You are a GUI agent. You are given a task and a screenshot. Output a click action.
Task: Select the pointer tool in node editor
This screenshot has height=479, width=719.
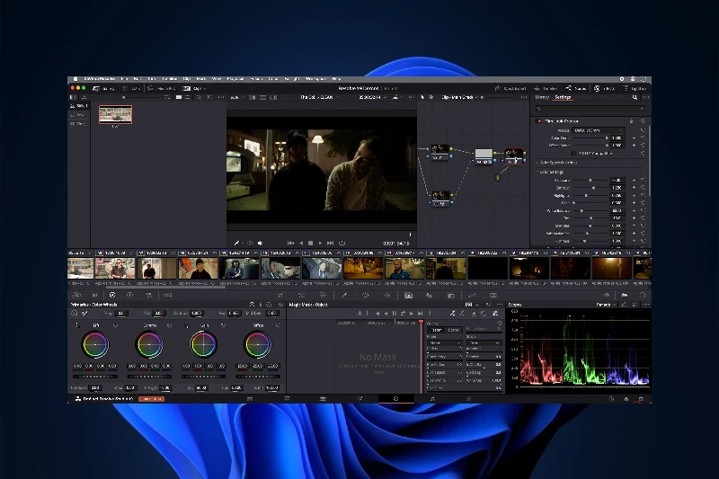(x=422, y=97)
